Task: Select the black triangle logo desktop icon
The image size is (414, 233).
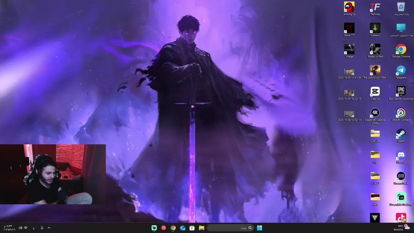Action: tap(375, 218)
